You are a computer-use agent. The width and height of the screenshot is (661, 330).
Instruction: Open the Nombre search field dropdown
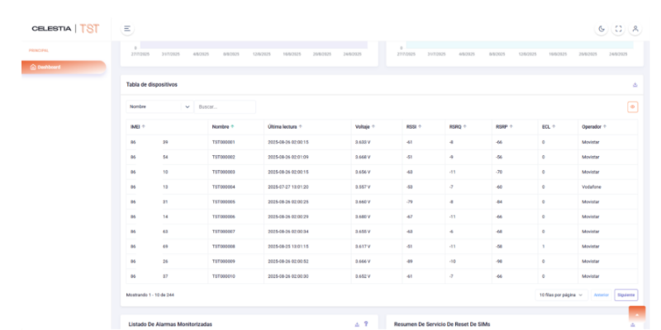[x=159, y=106]
